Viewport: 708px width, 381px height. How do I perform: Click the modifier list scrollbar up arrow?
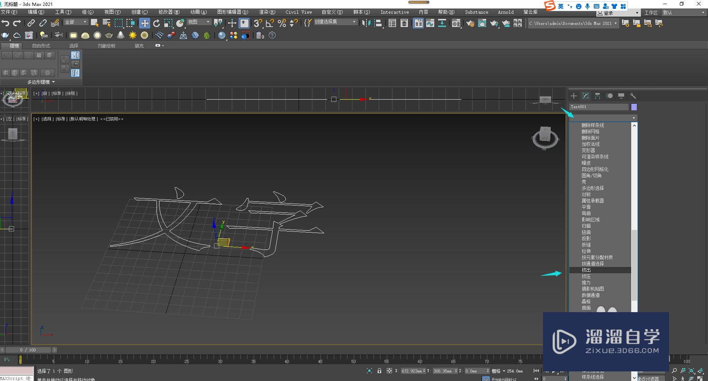(x=634, y=126)
